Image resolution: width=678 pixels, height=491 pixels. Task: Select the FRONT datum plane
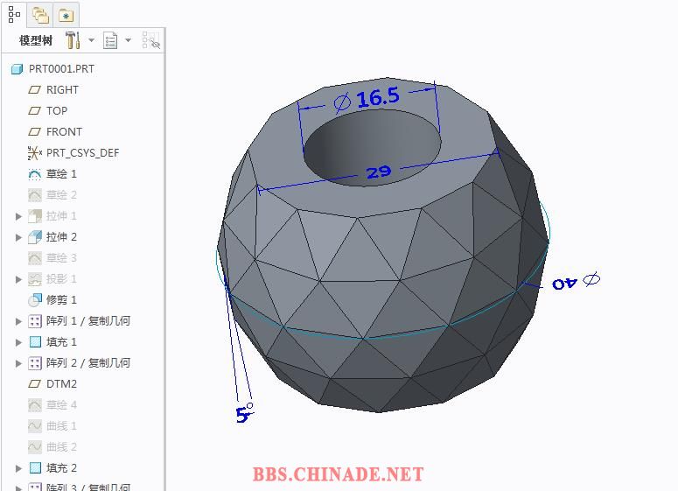[x=64, y=132]
